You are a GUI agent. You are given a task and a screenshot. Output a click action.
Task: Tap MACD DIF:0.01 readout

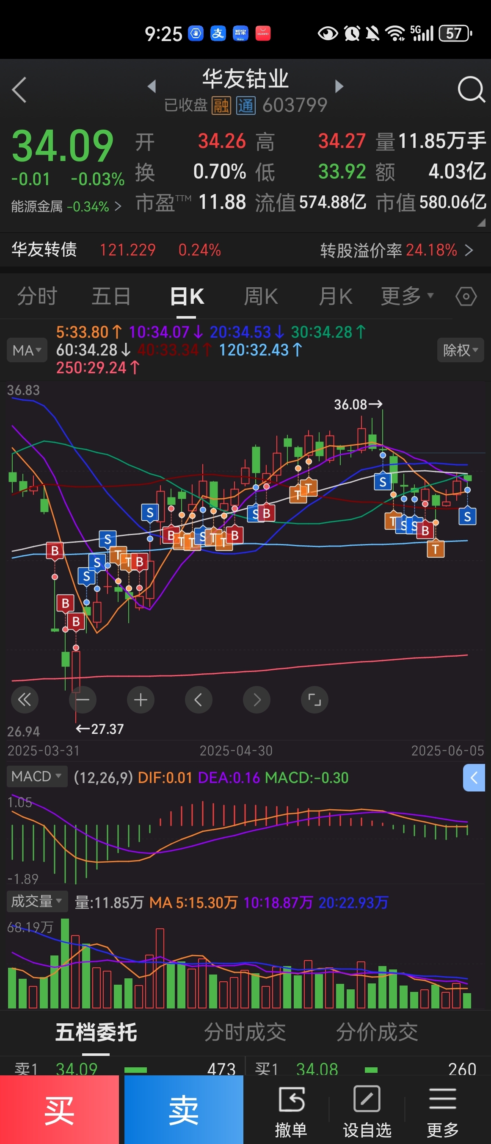[165, 777]
